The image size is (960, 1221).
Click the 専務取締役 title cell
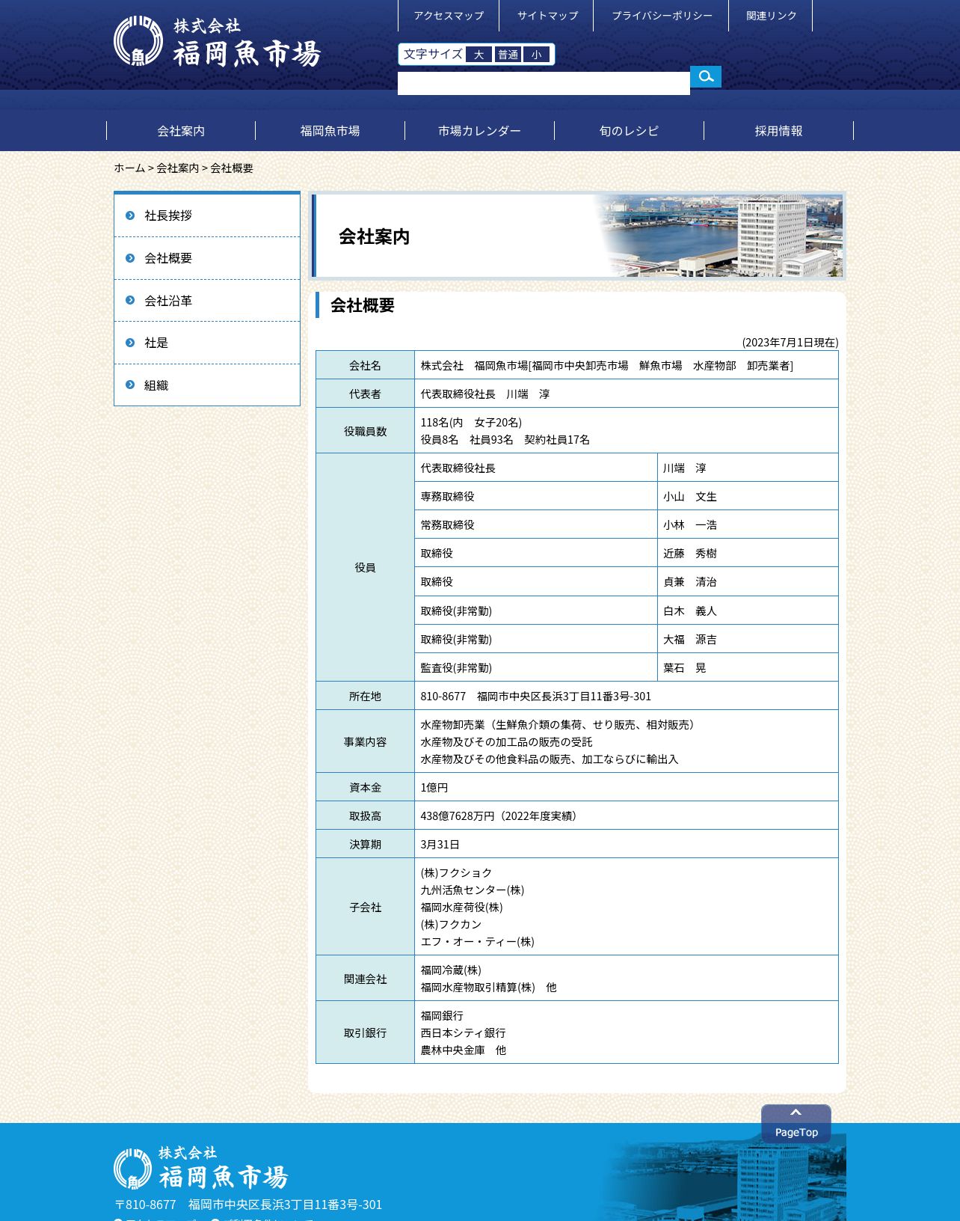click(x=536, y=496)
